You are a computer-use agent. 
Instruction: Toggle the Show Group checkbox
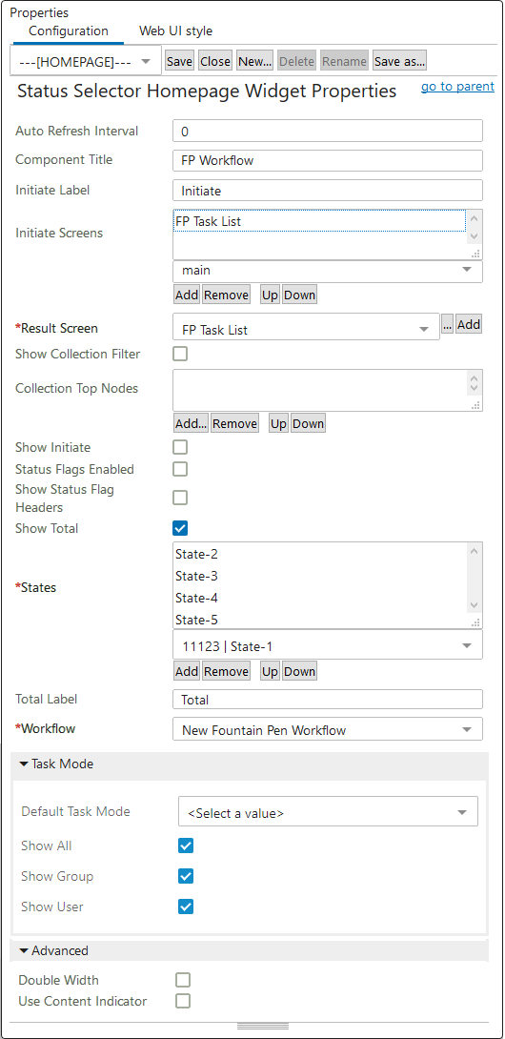186,876
